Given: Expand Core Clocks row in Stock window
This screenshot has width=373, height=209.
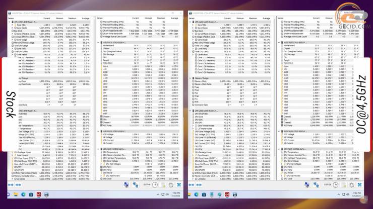Looking at the screenshot, I should click(13, 28).
